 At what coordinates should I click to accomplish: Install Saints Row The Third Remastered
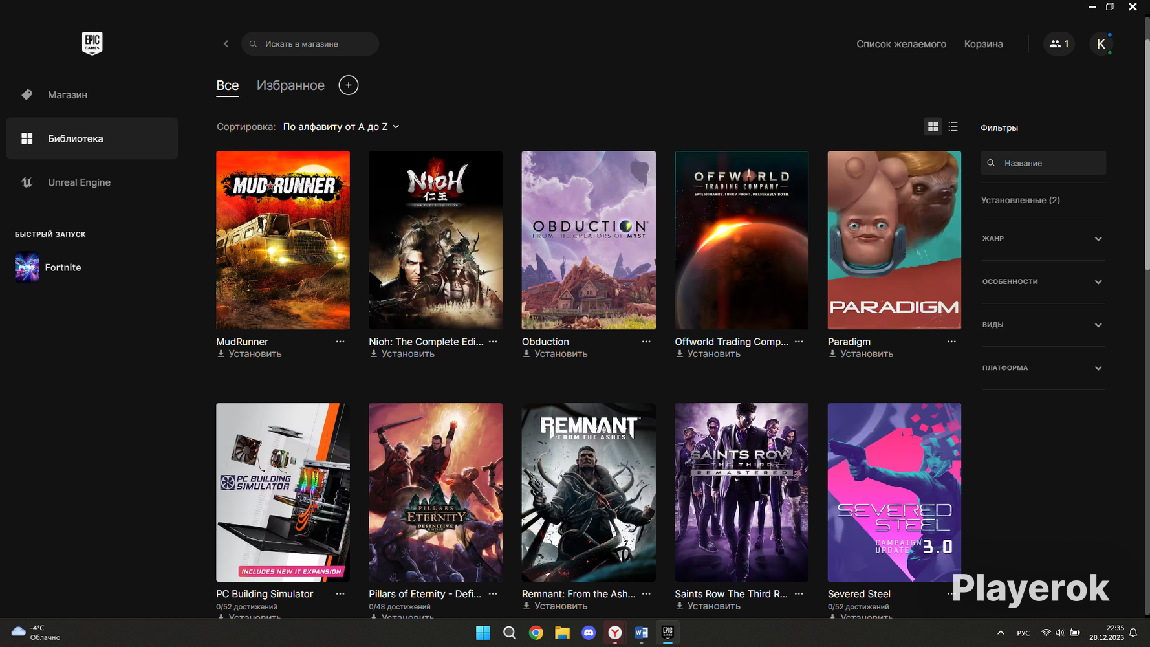708,606
